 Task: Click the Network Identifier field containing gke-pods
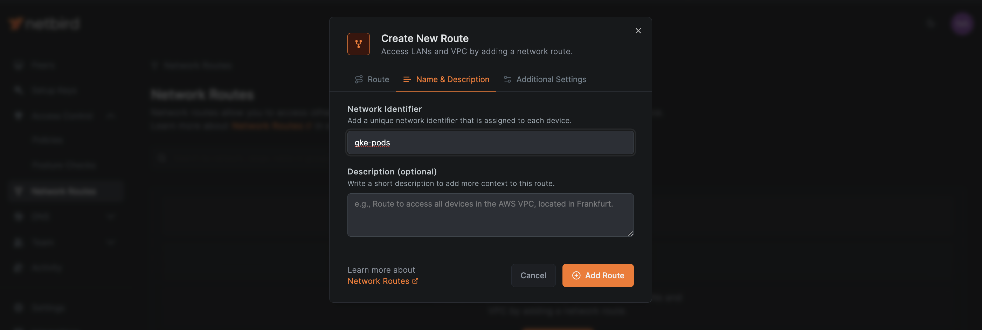(490, 142)
